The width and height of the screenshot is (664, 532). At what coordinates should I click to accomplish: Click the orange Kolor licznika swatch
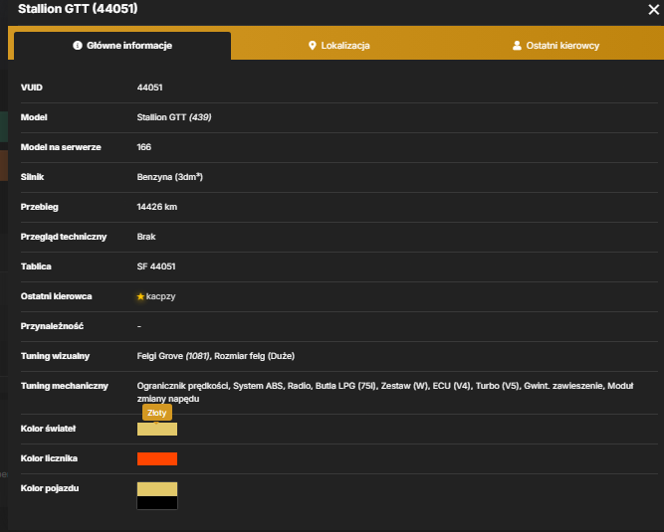point(157,458)
